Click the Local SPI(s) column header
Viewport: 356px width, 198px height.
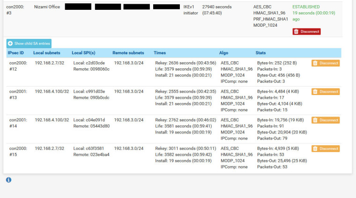coord(83,53)
